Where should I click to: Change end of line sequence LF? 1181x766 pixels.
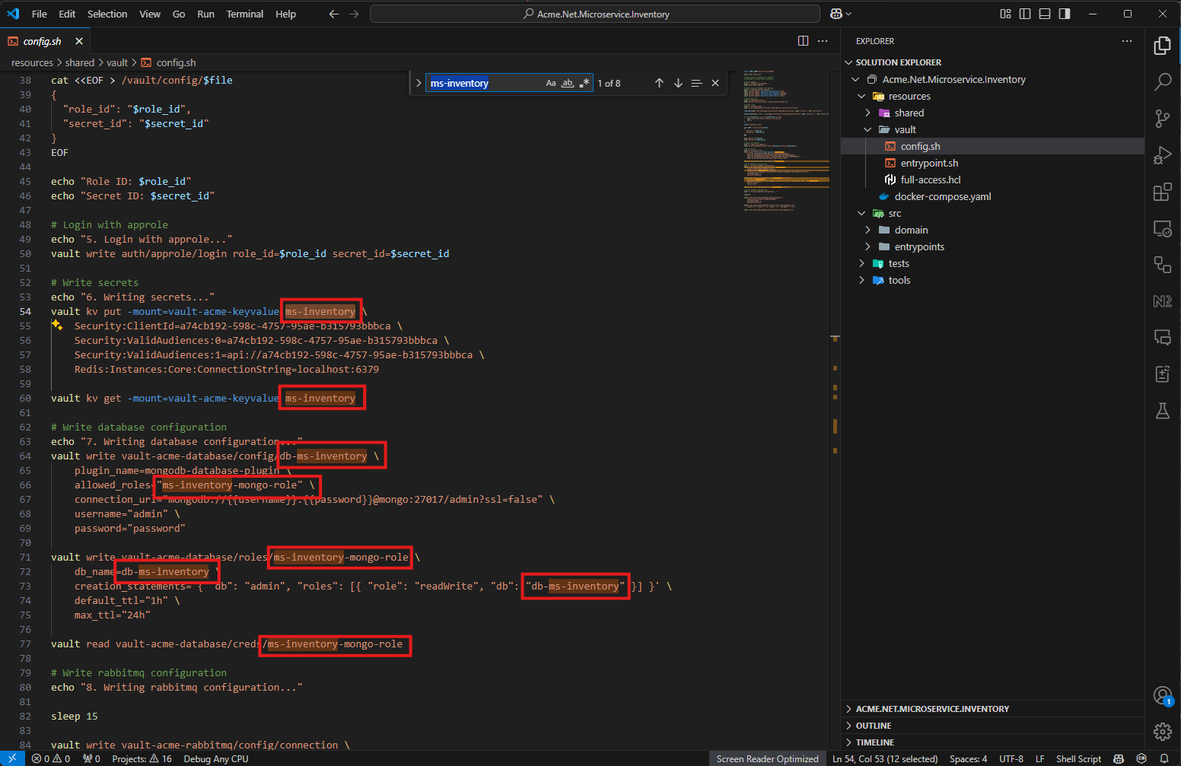pyautogui.click(x=1039, y=758)
